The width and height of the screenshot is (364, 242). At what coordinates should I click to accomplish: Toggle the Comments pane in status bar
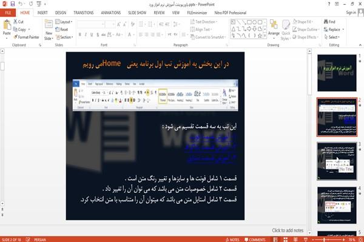click(x=255, y=240)
